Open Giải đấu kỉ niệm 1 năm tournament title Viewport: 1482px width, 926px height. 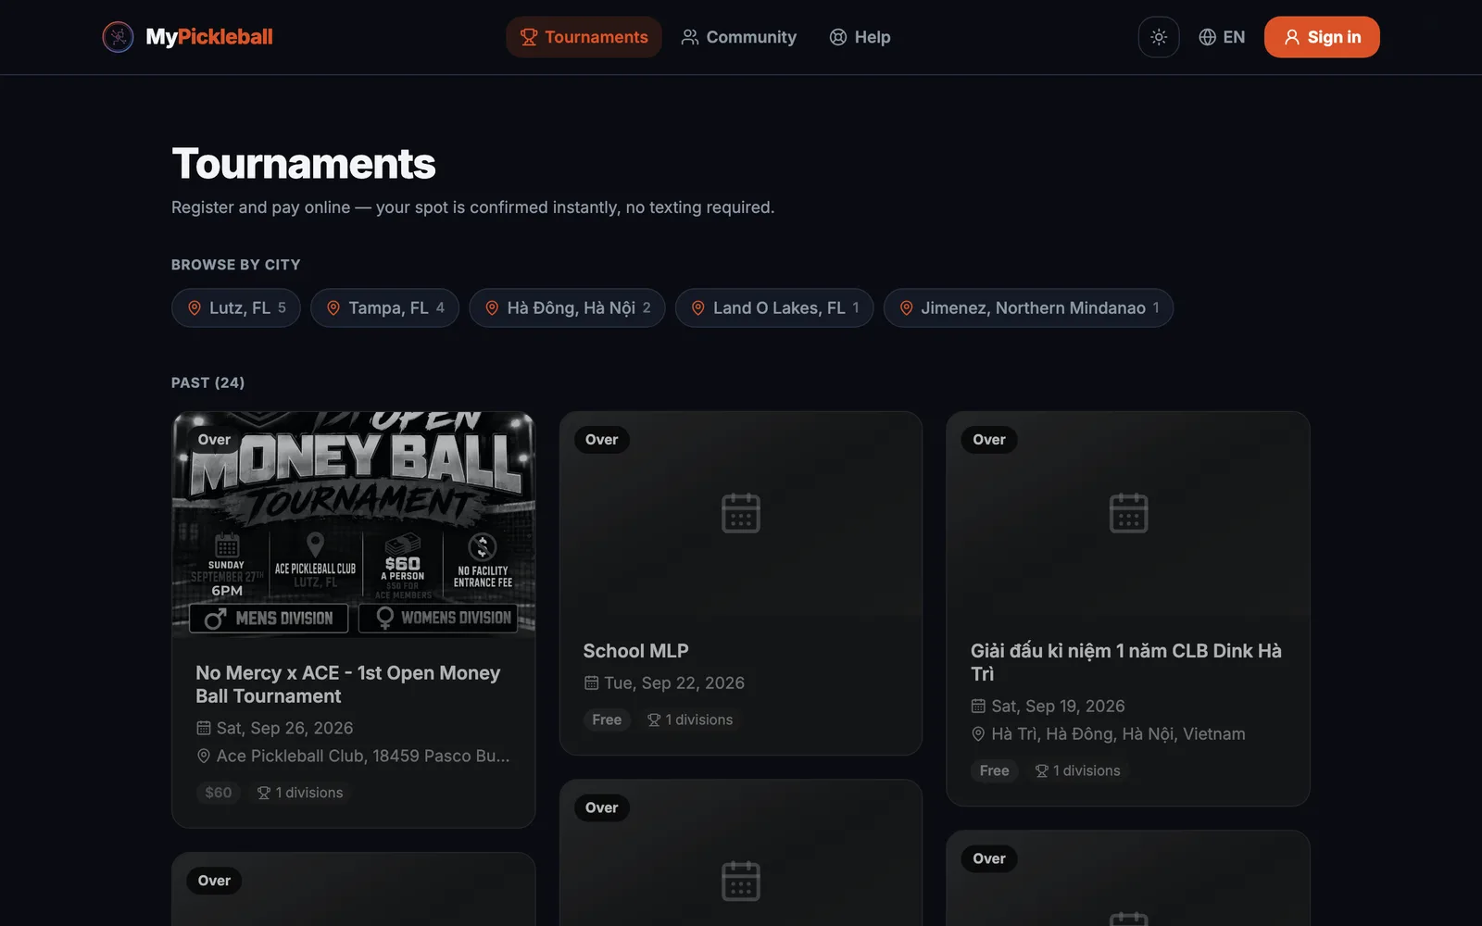[x=1126, y=662]
